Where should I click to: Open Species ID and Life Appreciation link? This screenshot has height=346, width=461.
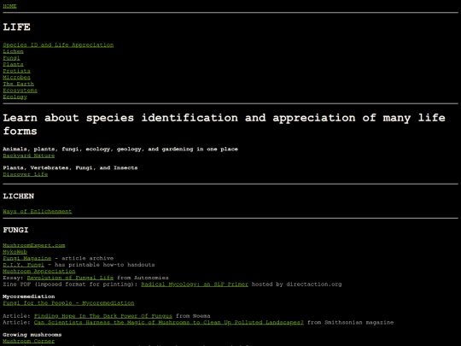58,44
